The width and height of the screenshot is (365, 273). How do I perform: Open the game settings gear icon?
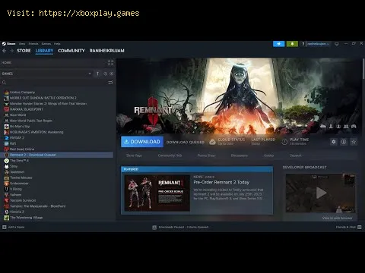334,142
